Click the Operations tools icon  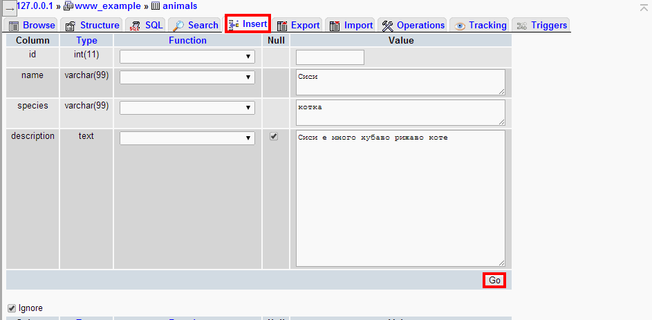pos(388,26)
